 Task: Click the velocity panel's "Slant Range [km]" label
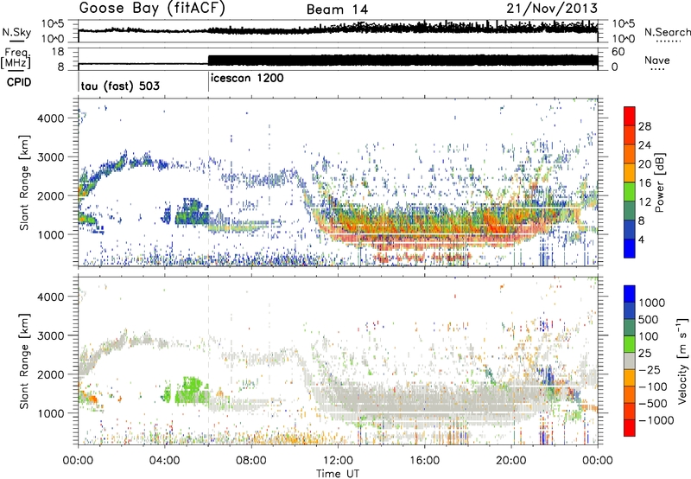pyautogui.click(x=23, y=361)
